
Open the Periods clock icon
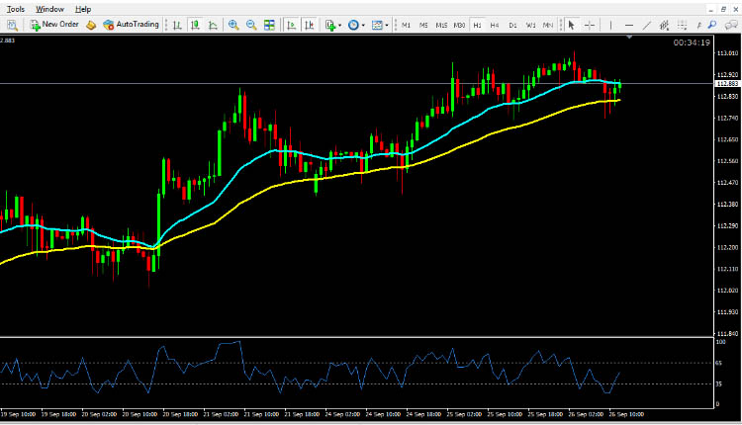point(353,25)
